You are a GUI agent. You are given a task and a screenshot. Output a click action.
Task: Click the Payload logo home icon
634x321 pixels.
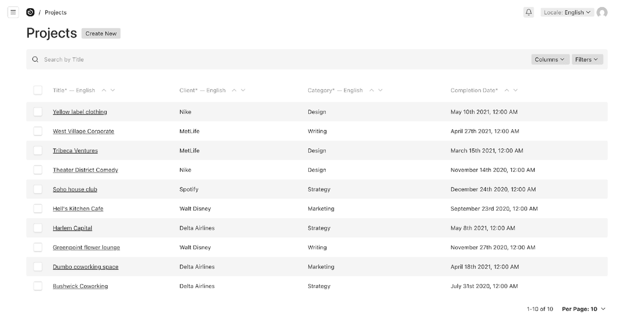[31, 12]
